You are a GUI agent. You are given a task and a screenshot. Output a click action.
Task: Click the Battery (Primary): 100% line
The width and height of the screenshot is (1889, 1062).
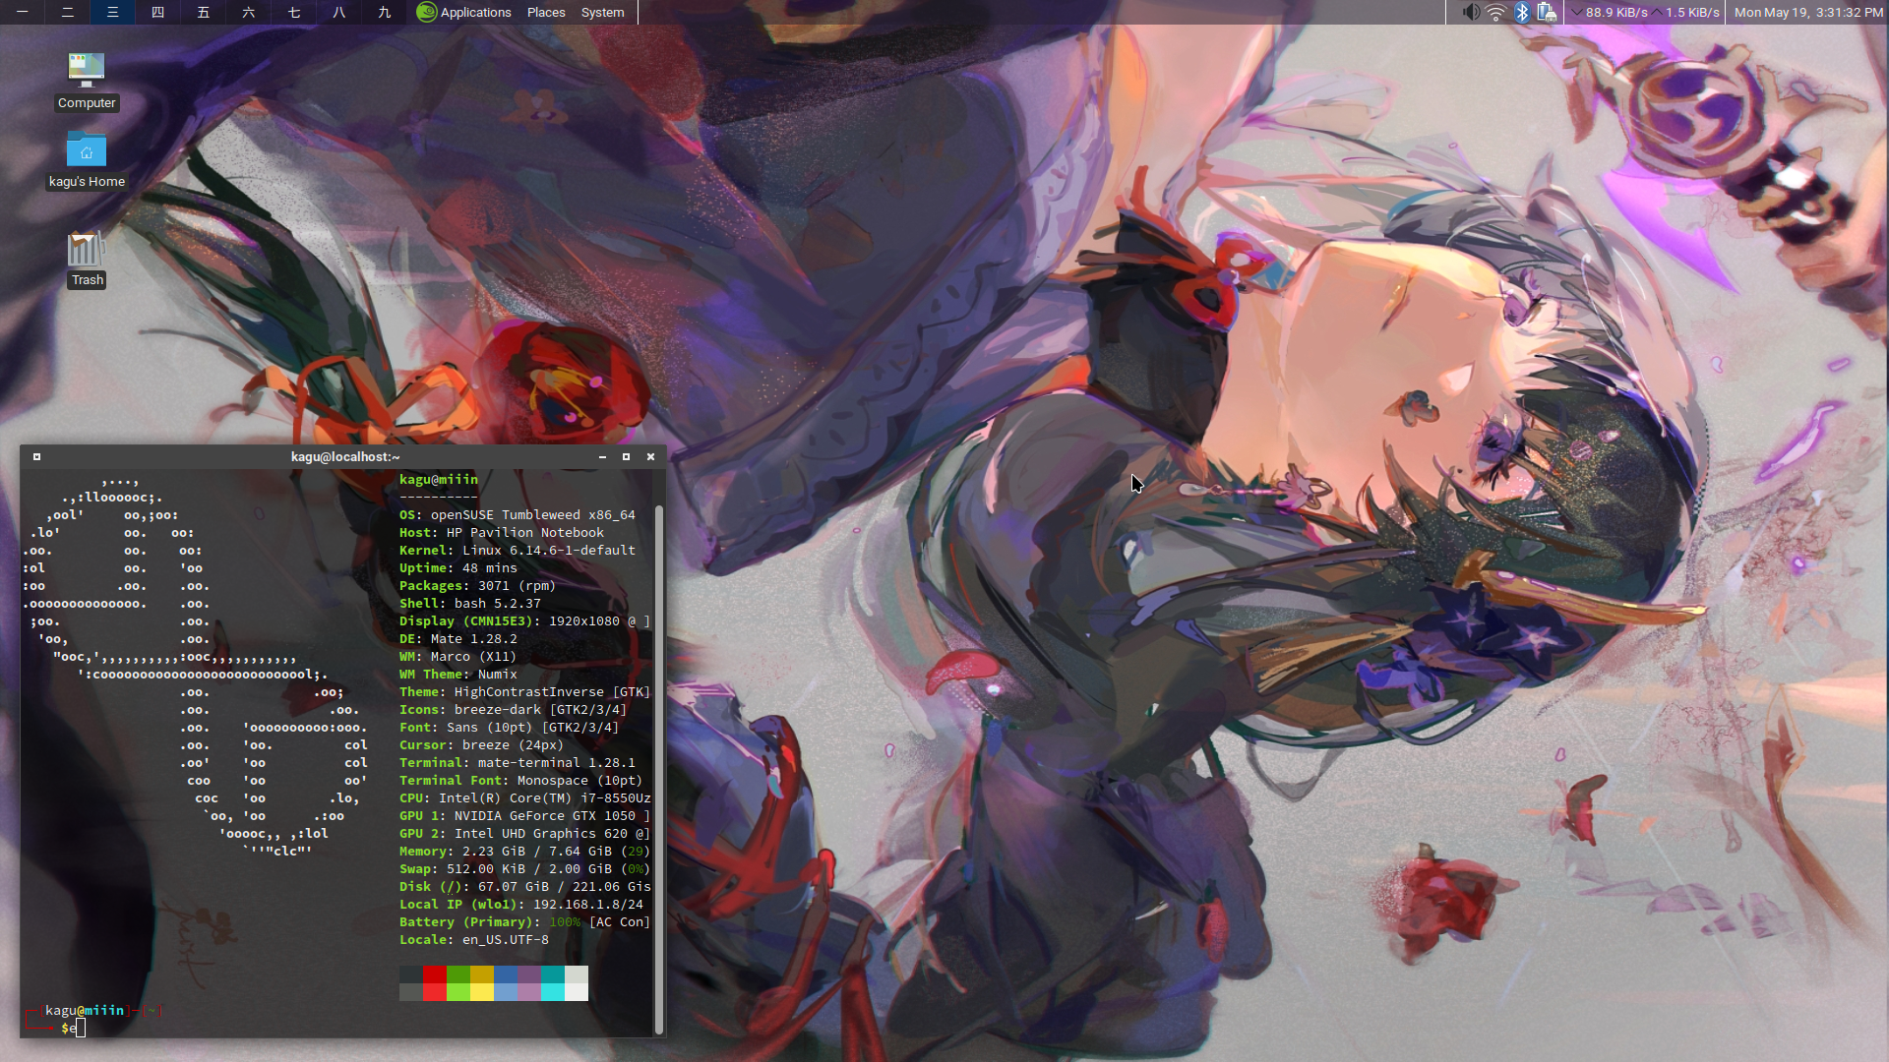[x=525, y=921]
